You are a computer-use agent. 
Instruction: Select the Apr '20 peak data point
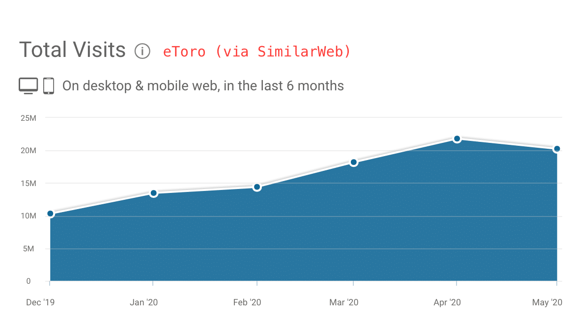coord(457,139)
